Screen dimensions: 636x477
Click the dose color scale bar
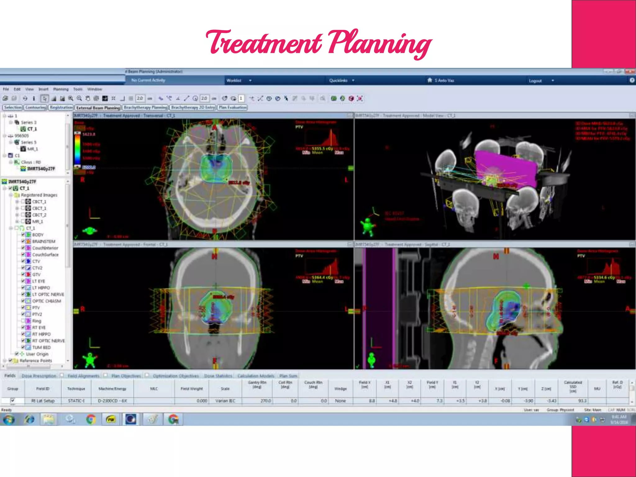point(77,149)
